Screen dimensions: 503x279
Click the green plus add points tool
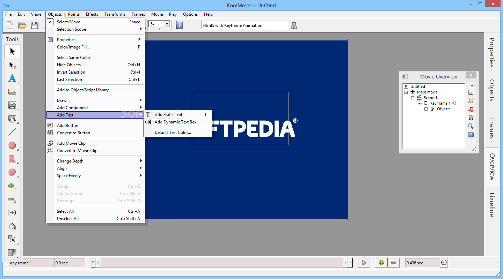(x=12, y=186)
